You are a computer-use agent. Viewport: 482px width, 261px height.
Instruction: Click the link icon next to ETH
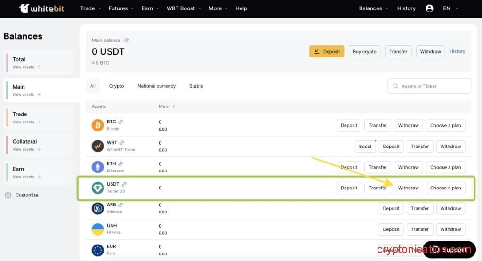[120, 164]
